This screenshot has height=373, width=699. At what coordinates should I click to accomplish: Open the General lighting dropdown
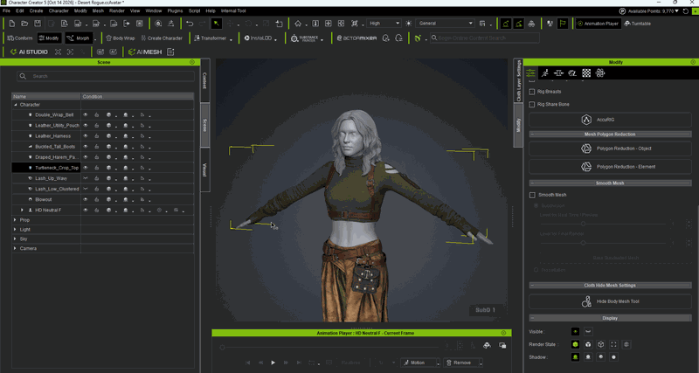[x=445, y=24]
